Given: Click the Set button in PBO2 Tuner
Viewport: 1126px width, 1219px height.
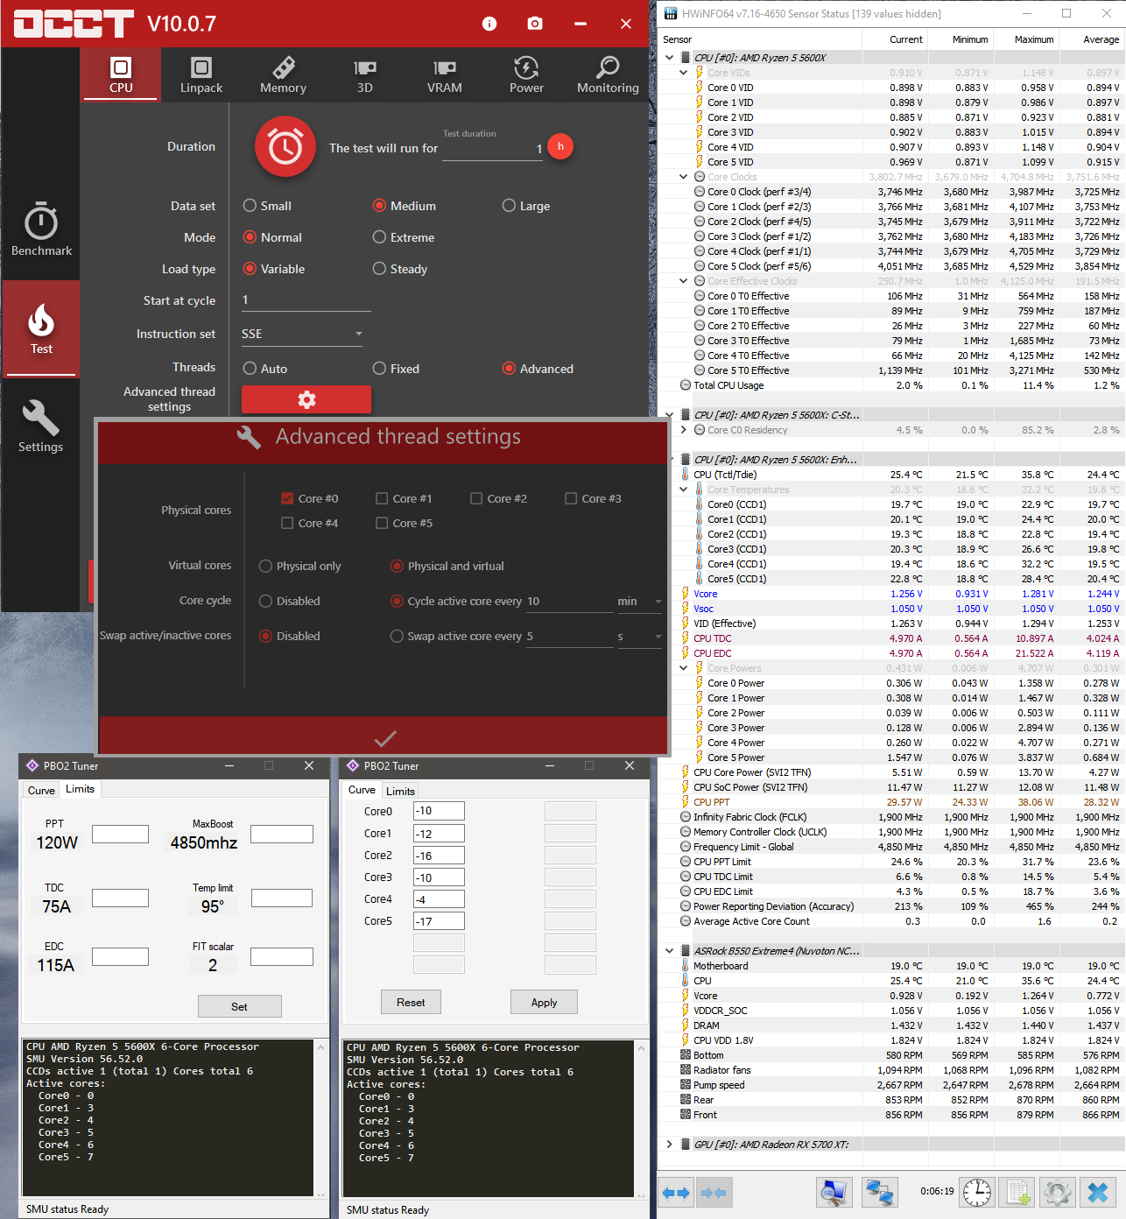Looking at the screenshot, I should pyautogui.click(x=239, y=1006).
